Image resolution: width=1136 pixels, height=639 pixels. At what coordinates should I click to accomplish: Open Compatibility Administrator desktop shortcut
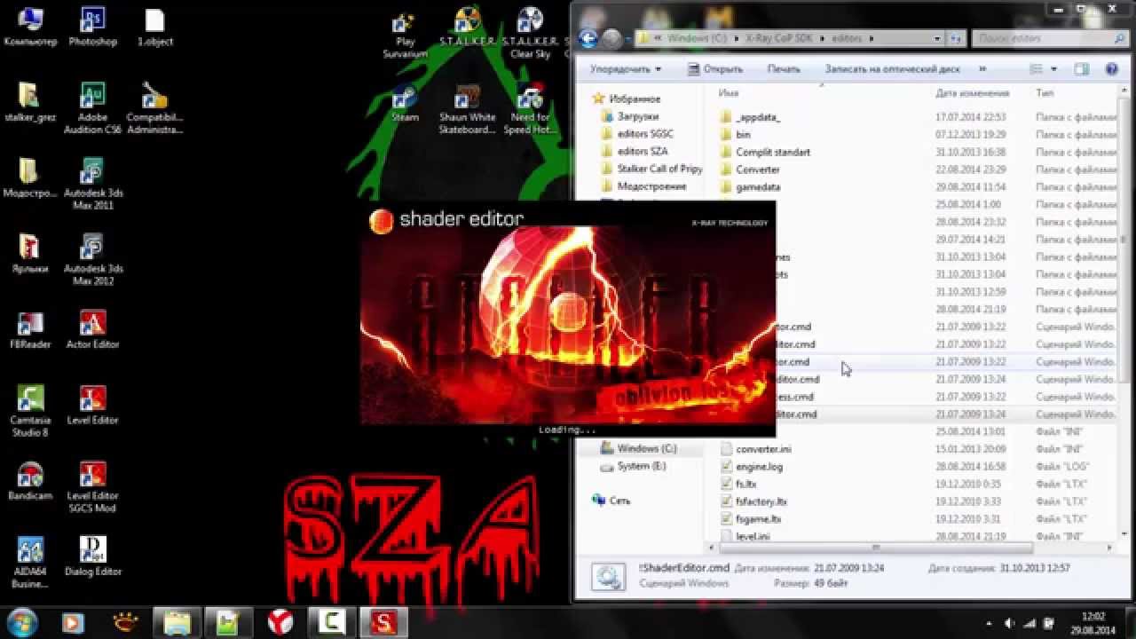pyautogui.click(x=154, y=108)
